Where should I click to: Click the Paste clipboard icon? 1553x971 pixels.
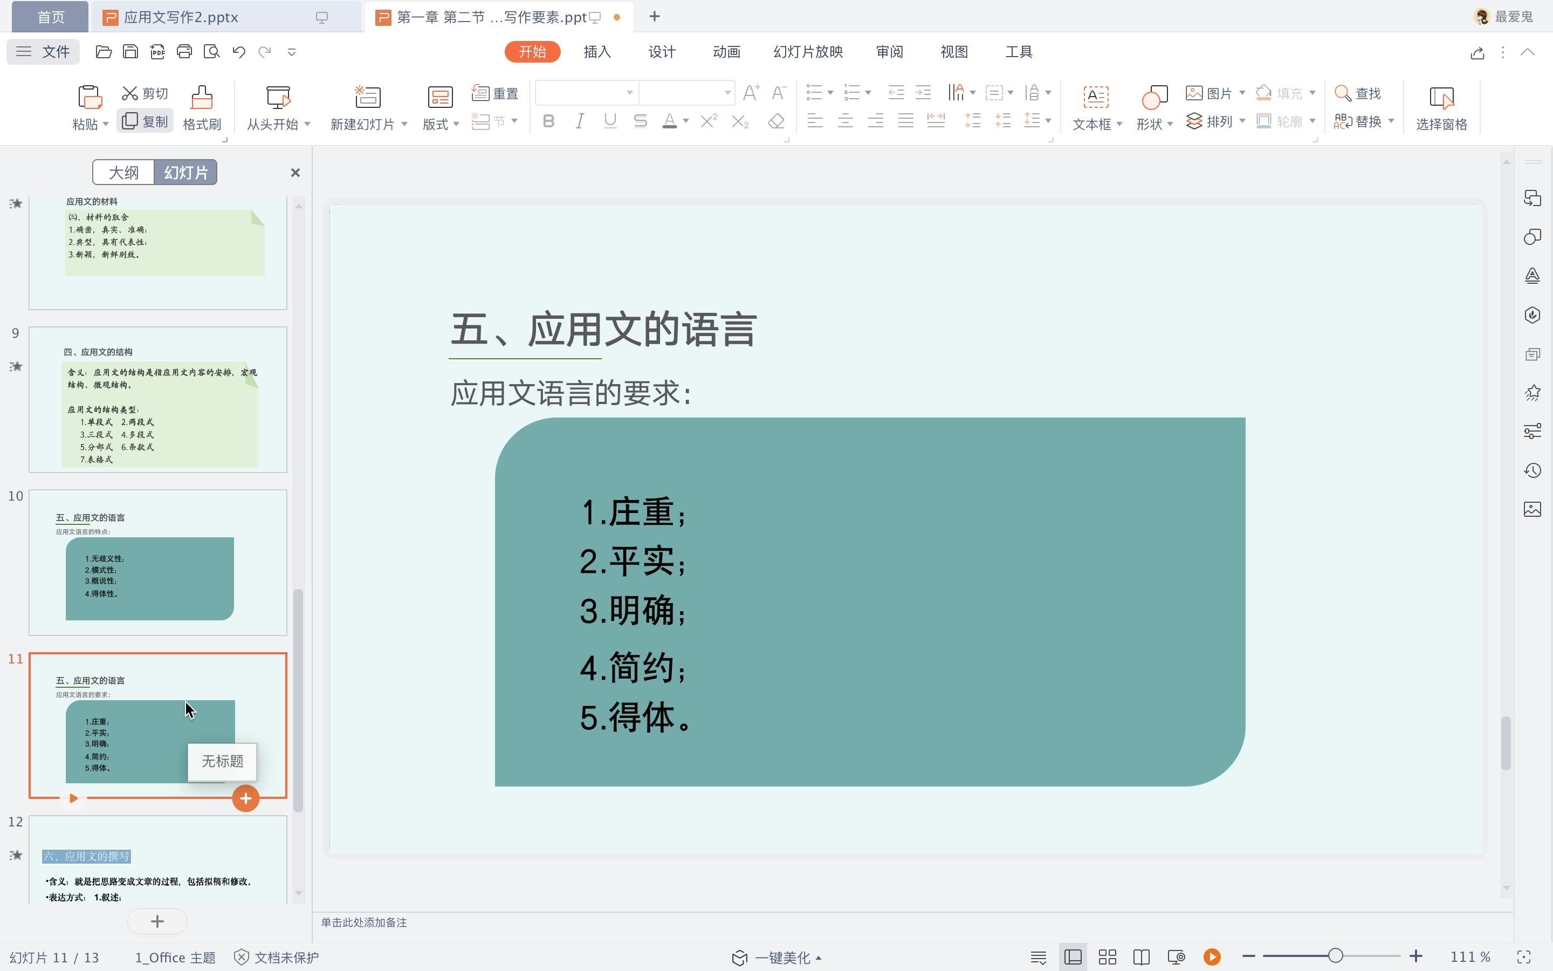tap(90, 97)
